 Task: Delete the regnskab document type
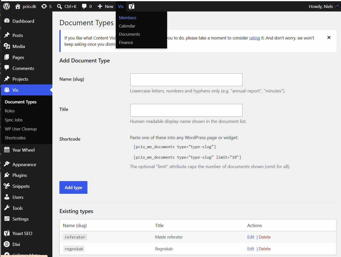(x=265, y=249)
